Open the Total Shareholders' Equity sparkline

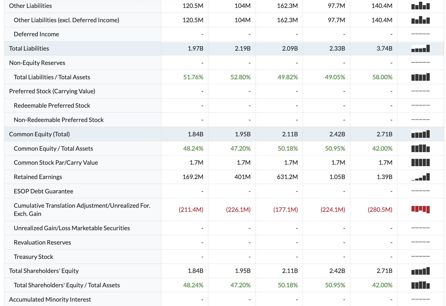421,271
